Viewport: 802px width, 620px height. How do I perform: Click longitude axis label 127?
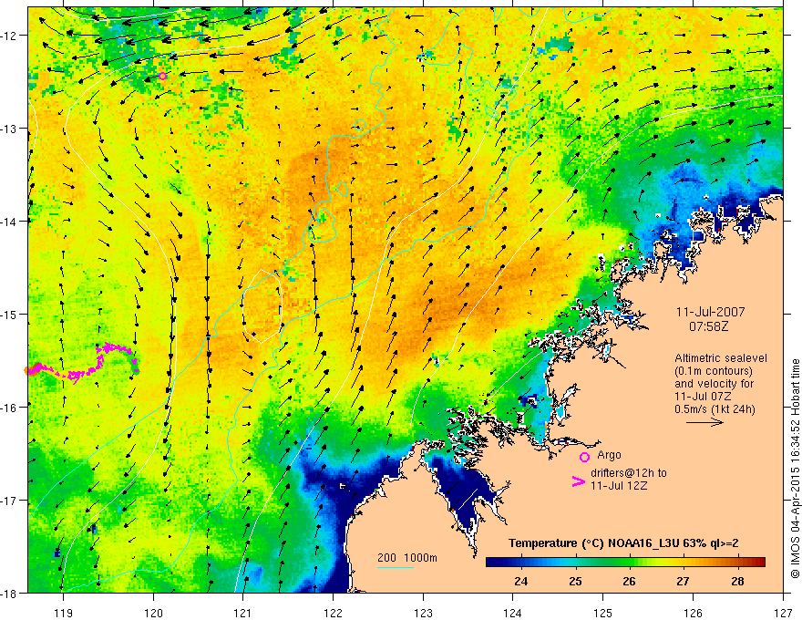coord(783,613)
